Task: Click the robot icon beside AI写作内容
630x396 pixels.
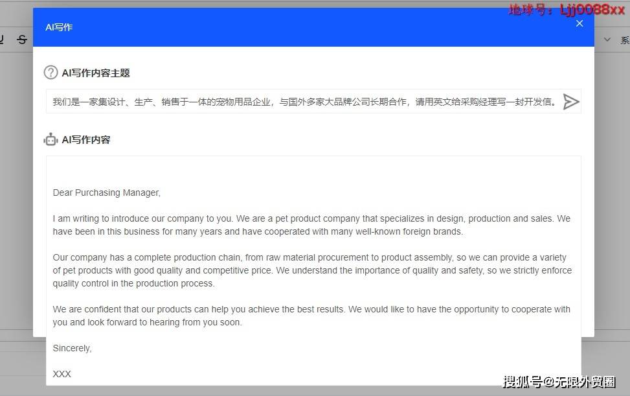Action: pos(51,139)
